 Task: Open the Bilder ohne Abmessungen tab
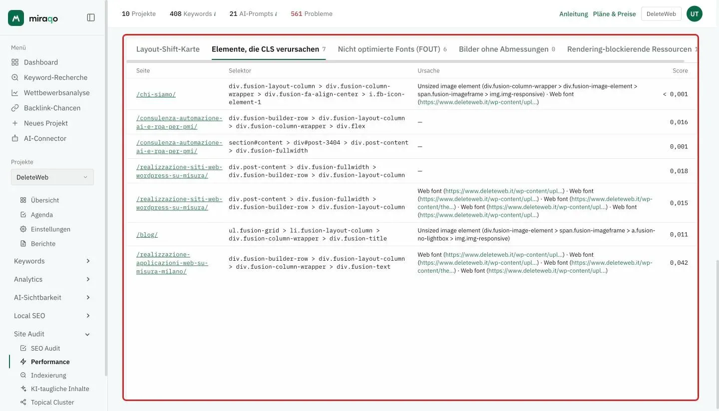[x=507, y=49]
